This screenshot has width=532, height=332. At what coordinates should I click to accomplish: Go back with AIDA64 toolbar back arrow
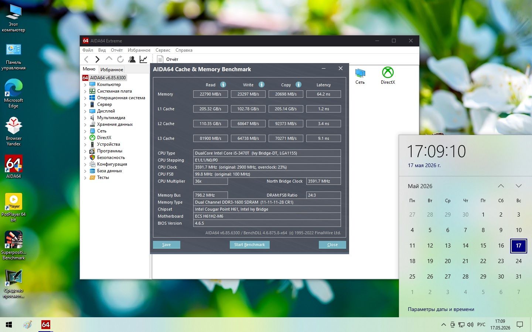tap(86, 59)
